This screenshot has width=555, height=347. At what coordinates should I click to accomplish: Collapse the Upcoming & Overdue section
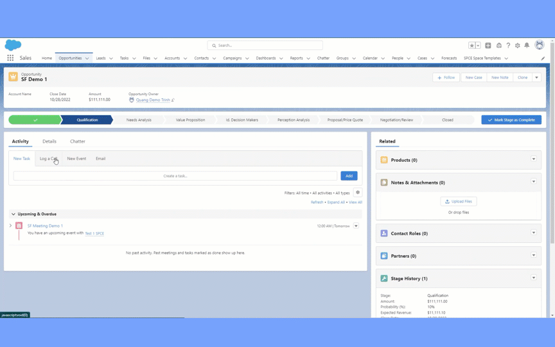13,214
